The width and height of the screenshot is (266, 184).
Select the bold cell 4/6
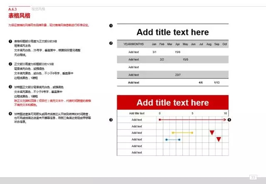click(x=201, y=83)
